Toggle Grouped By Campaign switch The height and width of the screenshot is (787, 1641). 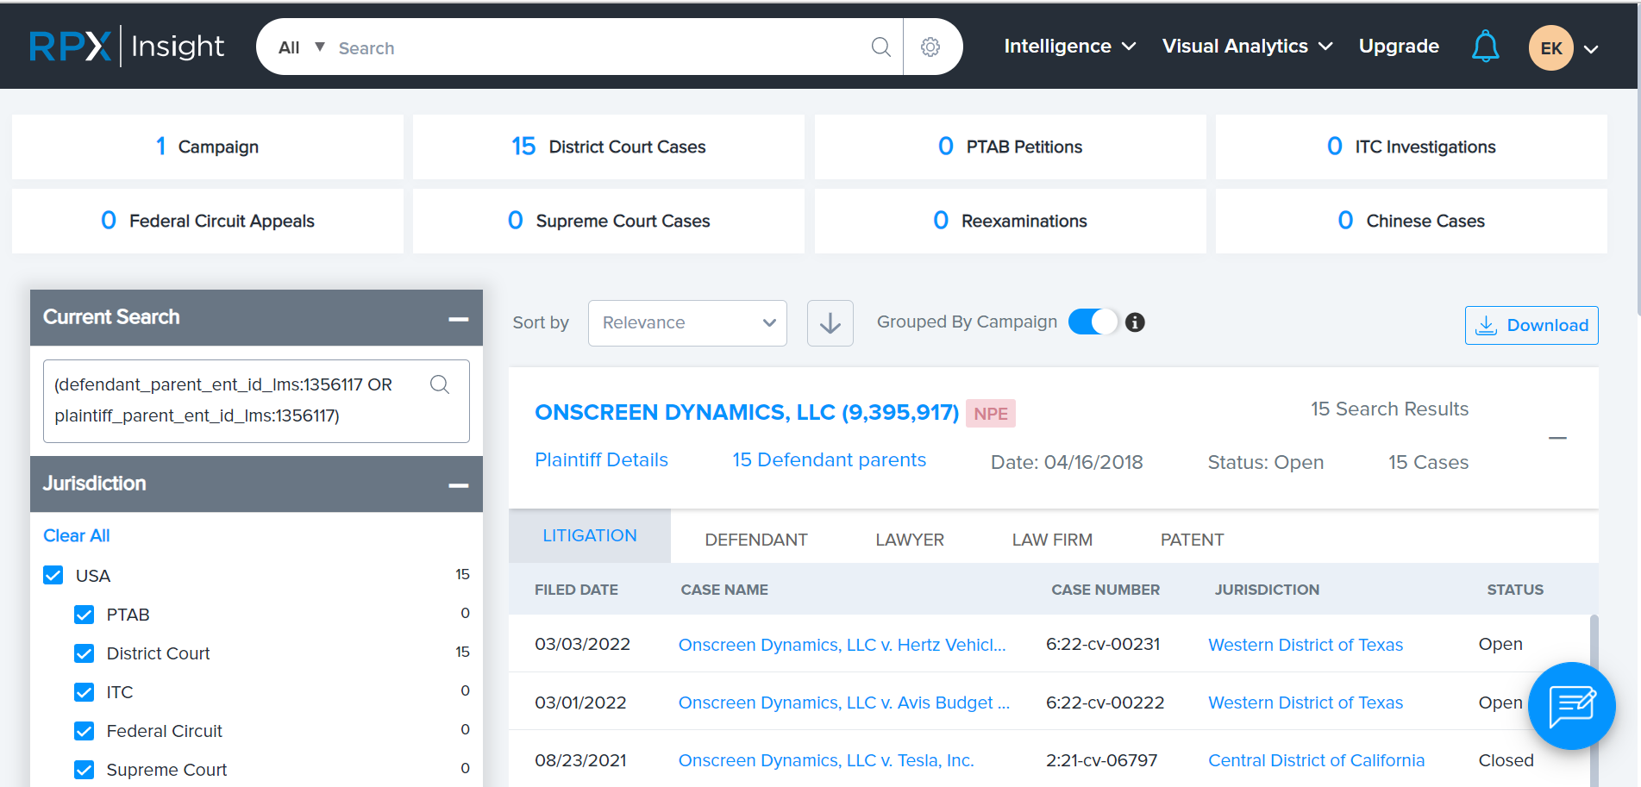[x=1093, y=322]
